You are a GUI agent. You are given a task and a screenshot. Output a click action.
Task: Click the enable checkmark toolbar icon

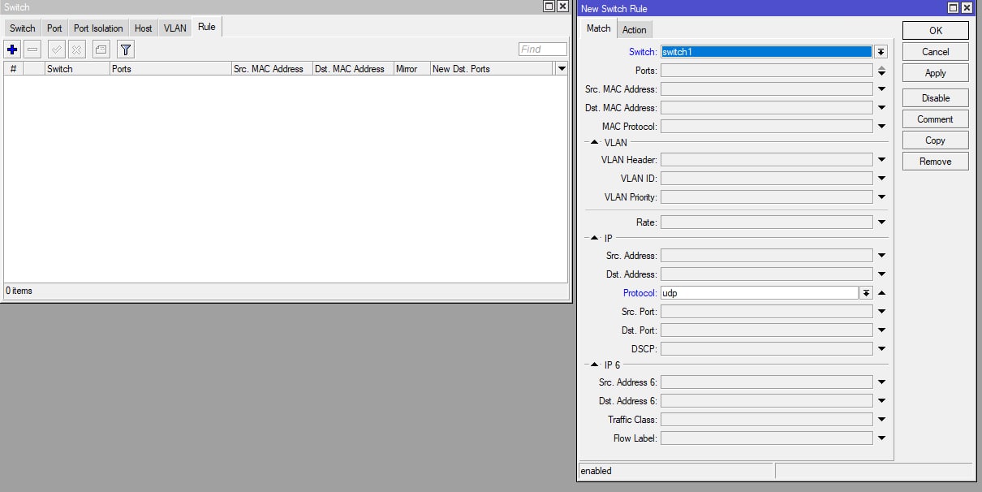coord(56,50)
